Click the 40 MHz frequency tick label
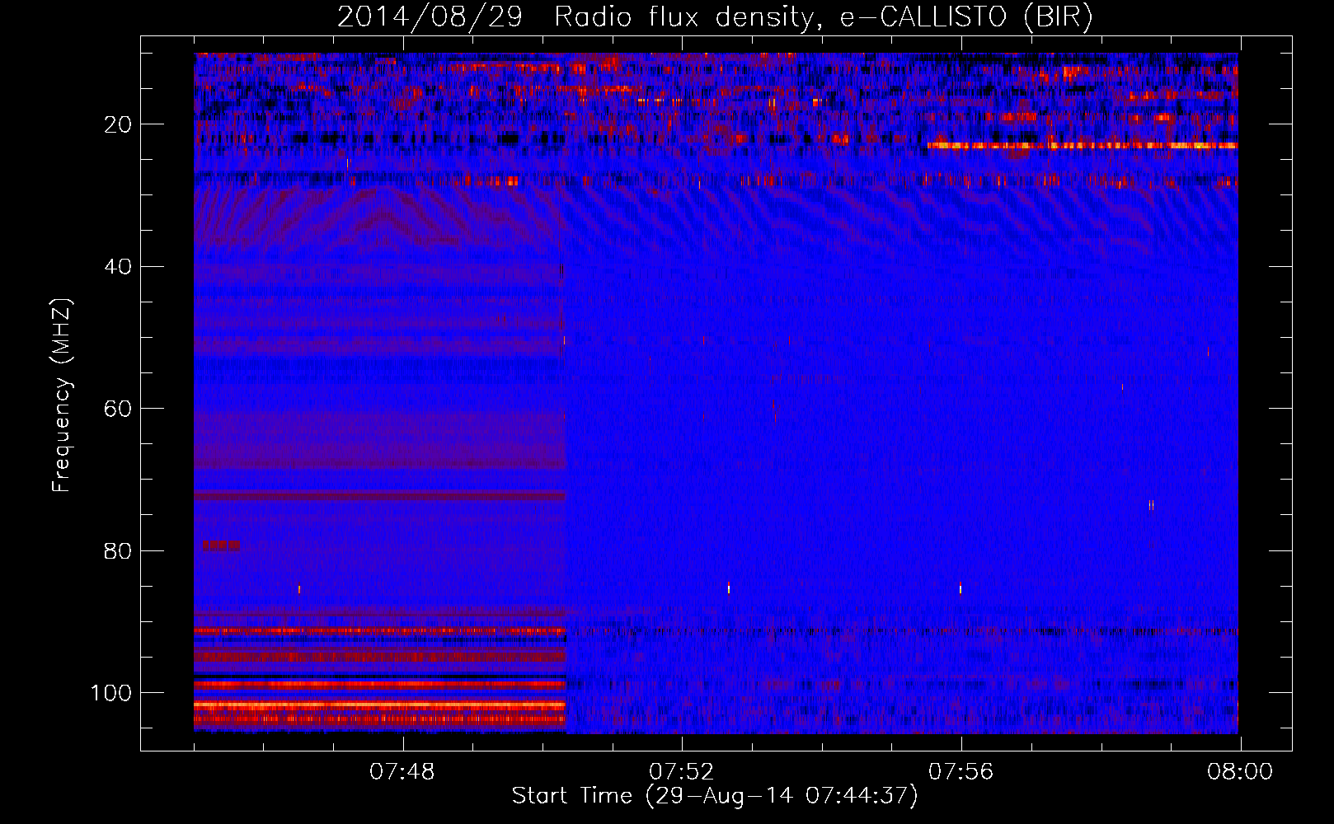Viewport: 1334px width, 824px height. tap(119, 267)
